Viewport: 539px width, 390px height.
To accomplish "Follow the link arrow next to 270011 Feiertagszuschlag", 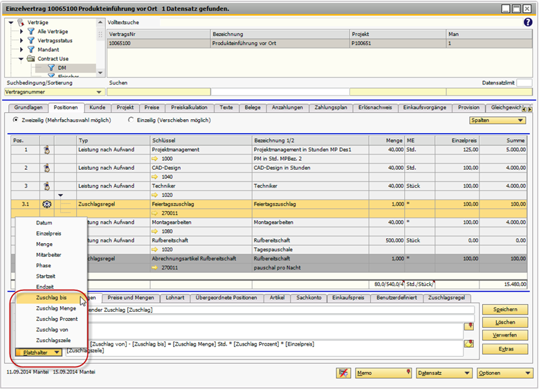I will click(156, 213).
